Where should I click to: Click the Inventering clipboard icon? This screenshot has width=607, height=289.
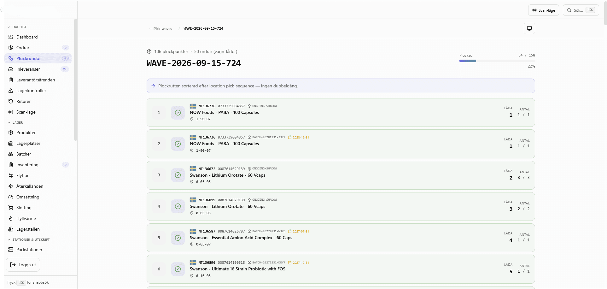pyautogui.click(x=11, y=165)
